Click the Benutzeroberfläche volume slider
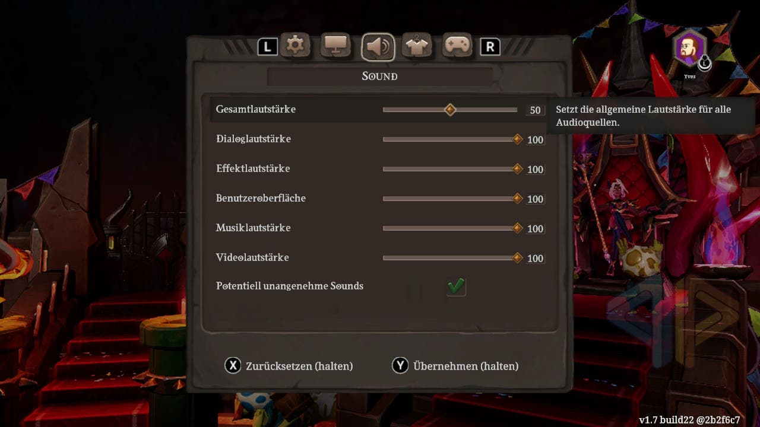The height and width of the screenshot is (427, 760). pyautogui.click(x=451, y=199)
